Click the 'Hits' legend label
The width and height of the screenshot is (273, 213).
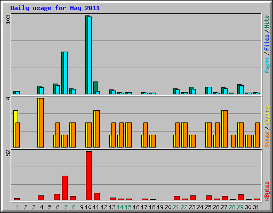[267, 22]
